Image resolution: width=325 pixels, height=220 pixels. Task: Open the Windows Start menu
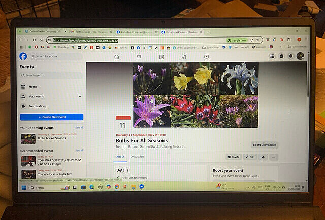(x=24, y=188)
